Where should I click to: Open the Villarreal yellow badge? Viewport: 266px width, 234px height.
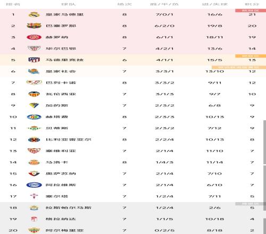(x=34, y=139)
